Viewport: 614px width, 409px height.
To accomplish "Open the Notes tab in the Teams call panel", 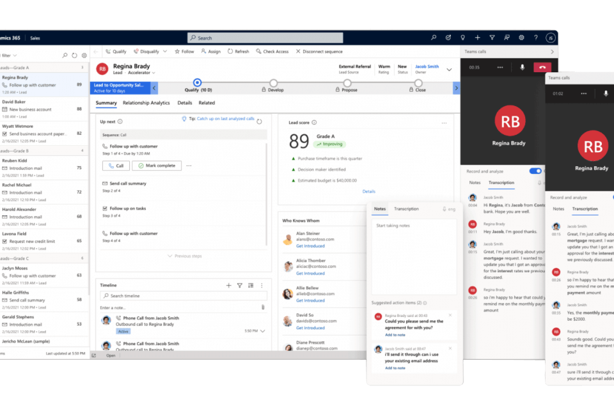I will click(475, 183).
